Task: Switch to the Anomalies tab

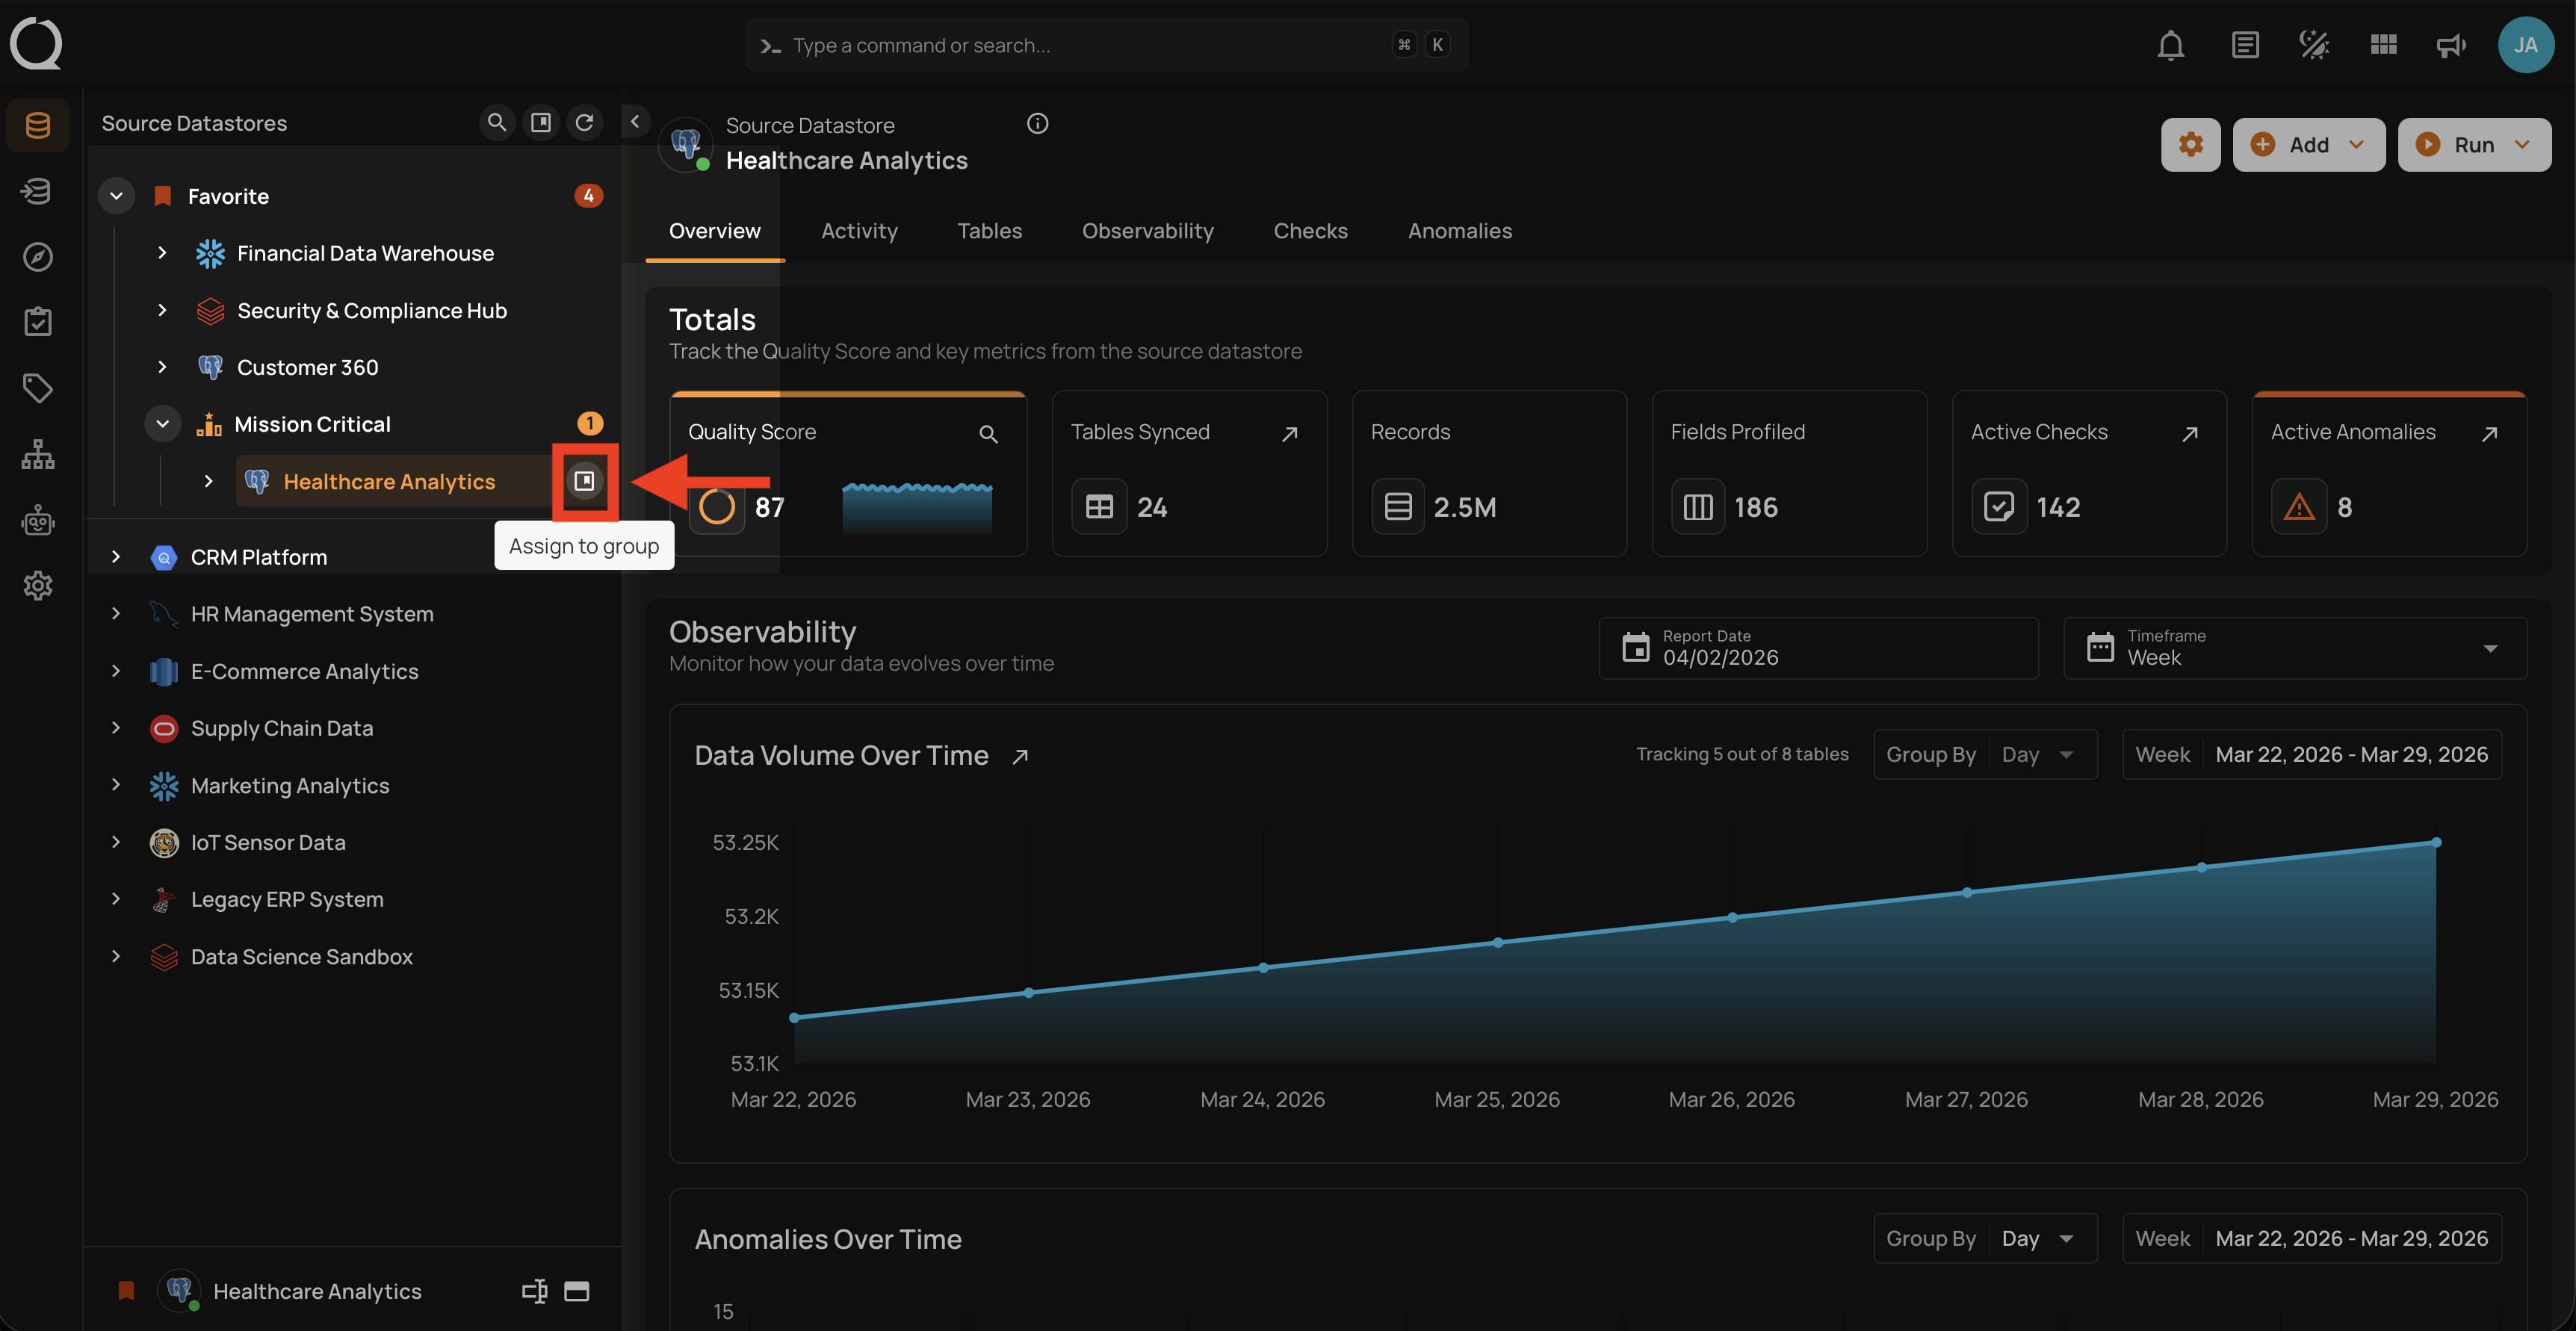Action: pos(1459,231)
